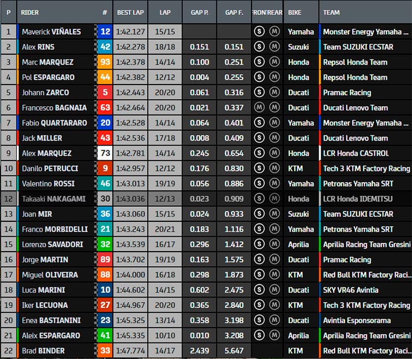
Task: Sort by the P position column header
Action: 9,12
